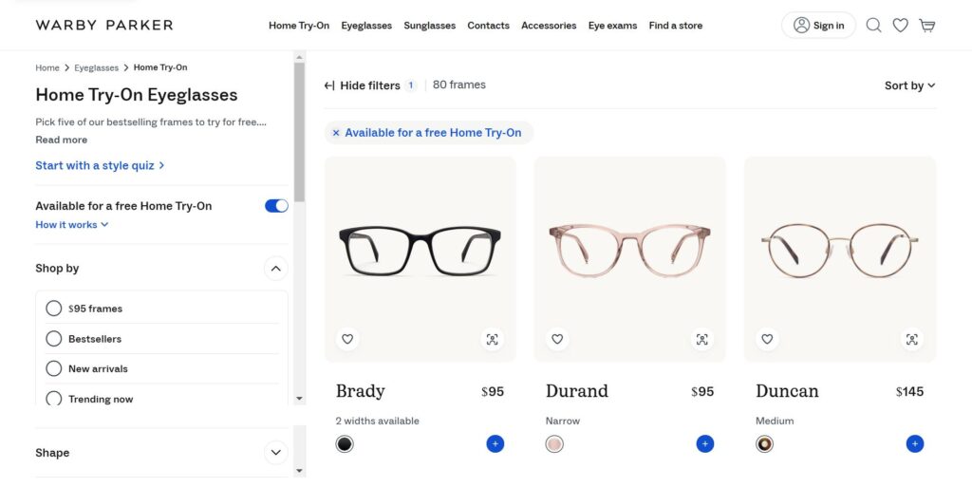Click the Sign in button
Viewport: 972px width, 487px height.
coord(818,26)
